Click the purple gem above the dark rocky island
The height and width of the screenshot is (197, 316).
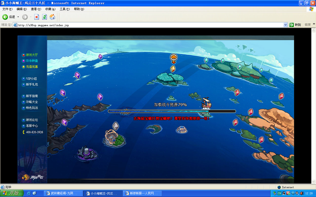[x=100, y=97]
